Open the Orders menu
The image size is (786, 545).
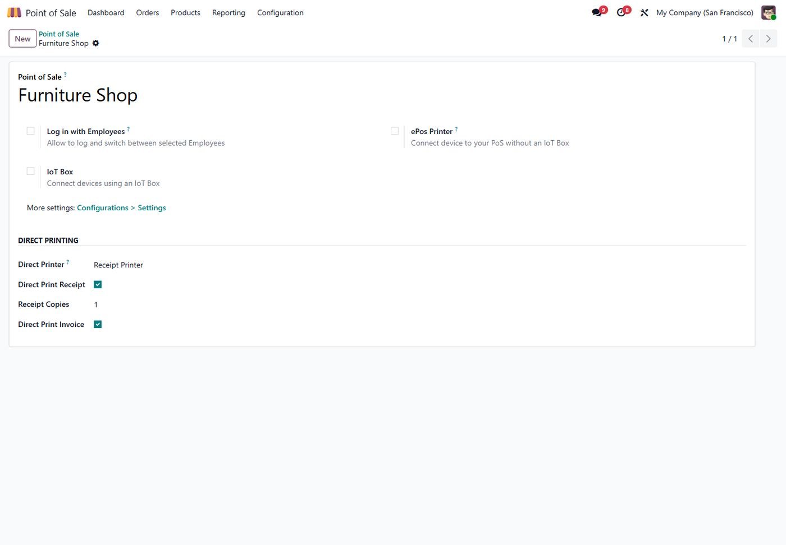[148, 12]
